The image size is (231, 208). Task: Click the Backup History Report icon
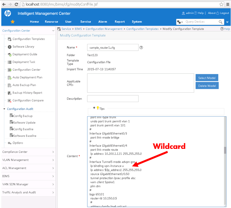tap(10, 93)
